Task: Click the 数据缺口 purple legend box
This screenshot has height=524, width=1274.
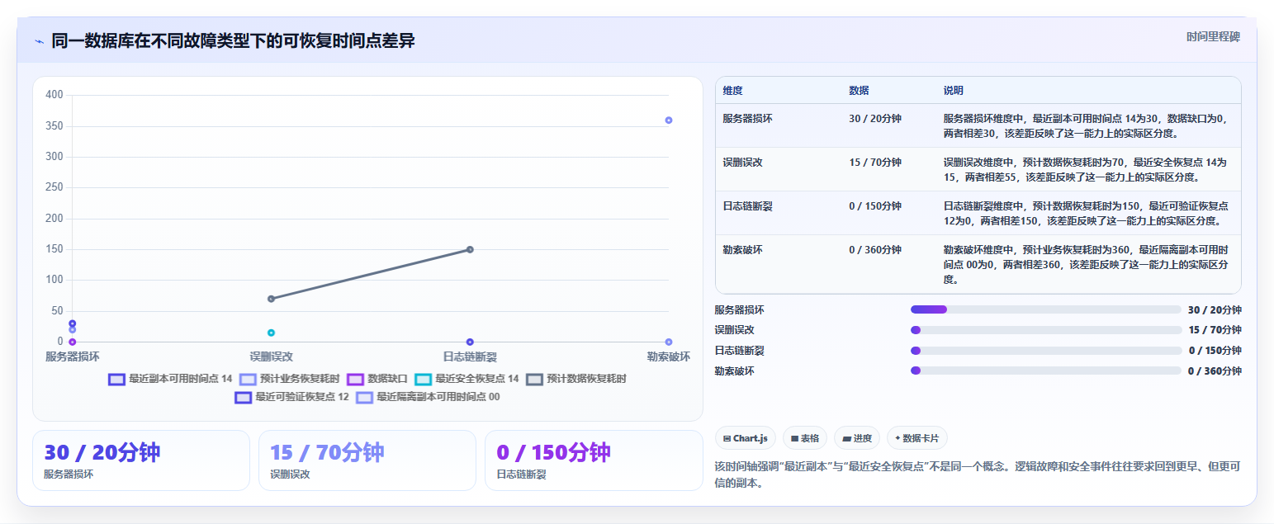Action: tap(355, 380)
